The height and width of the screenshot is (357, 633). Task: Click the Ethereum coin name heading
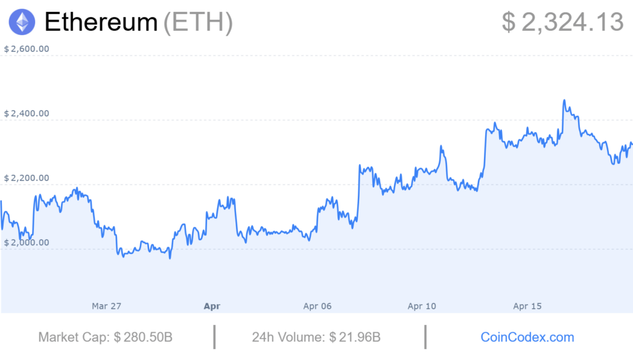(x=101, y=22)
